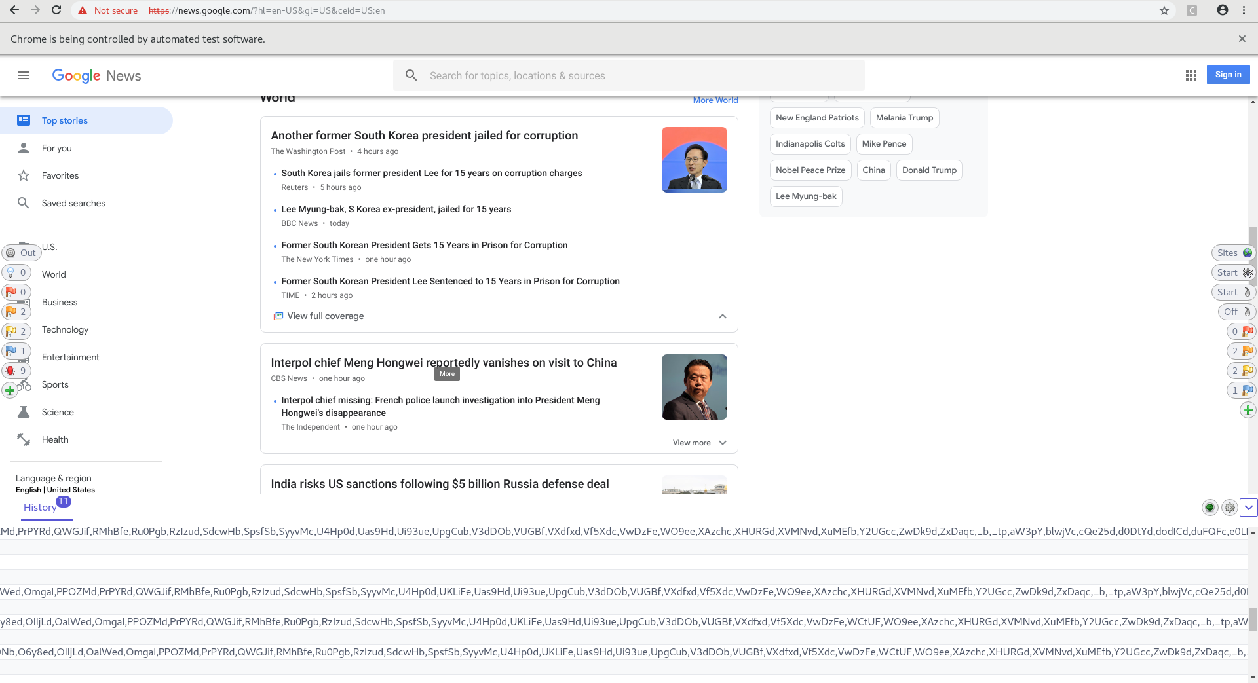This screenshot has height=683, width=1258.
Task: Click the right yellow flag site alerts button
Action: 1241,371
